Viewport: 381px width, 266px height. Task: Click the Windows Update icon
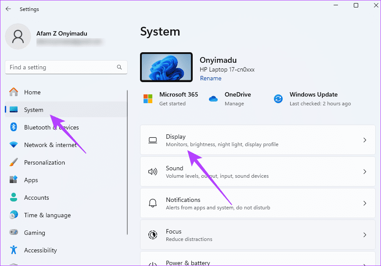pos(278,99)
